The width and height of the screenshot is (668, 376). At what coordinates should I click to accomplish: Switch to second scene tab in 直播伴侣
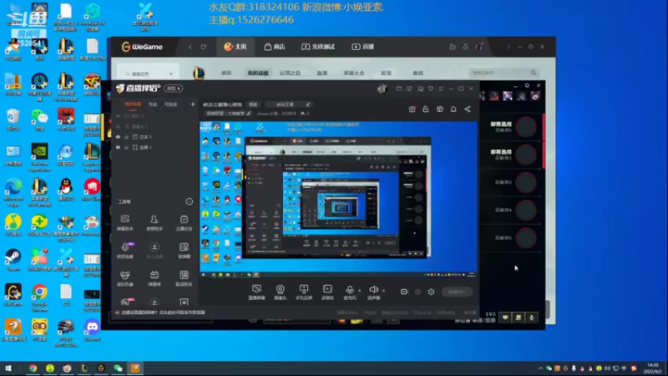point(153,104)
